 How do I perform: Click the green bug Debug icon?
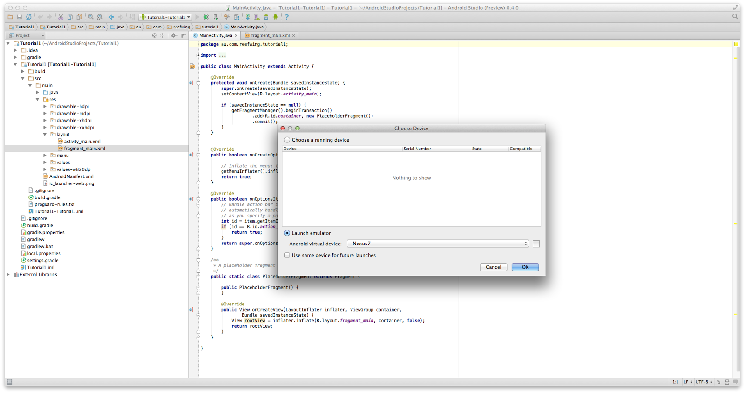(x=206, y=17)
